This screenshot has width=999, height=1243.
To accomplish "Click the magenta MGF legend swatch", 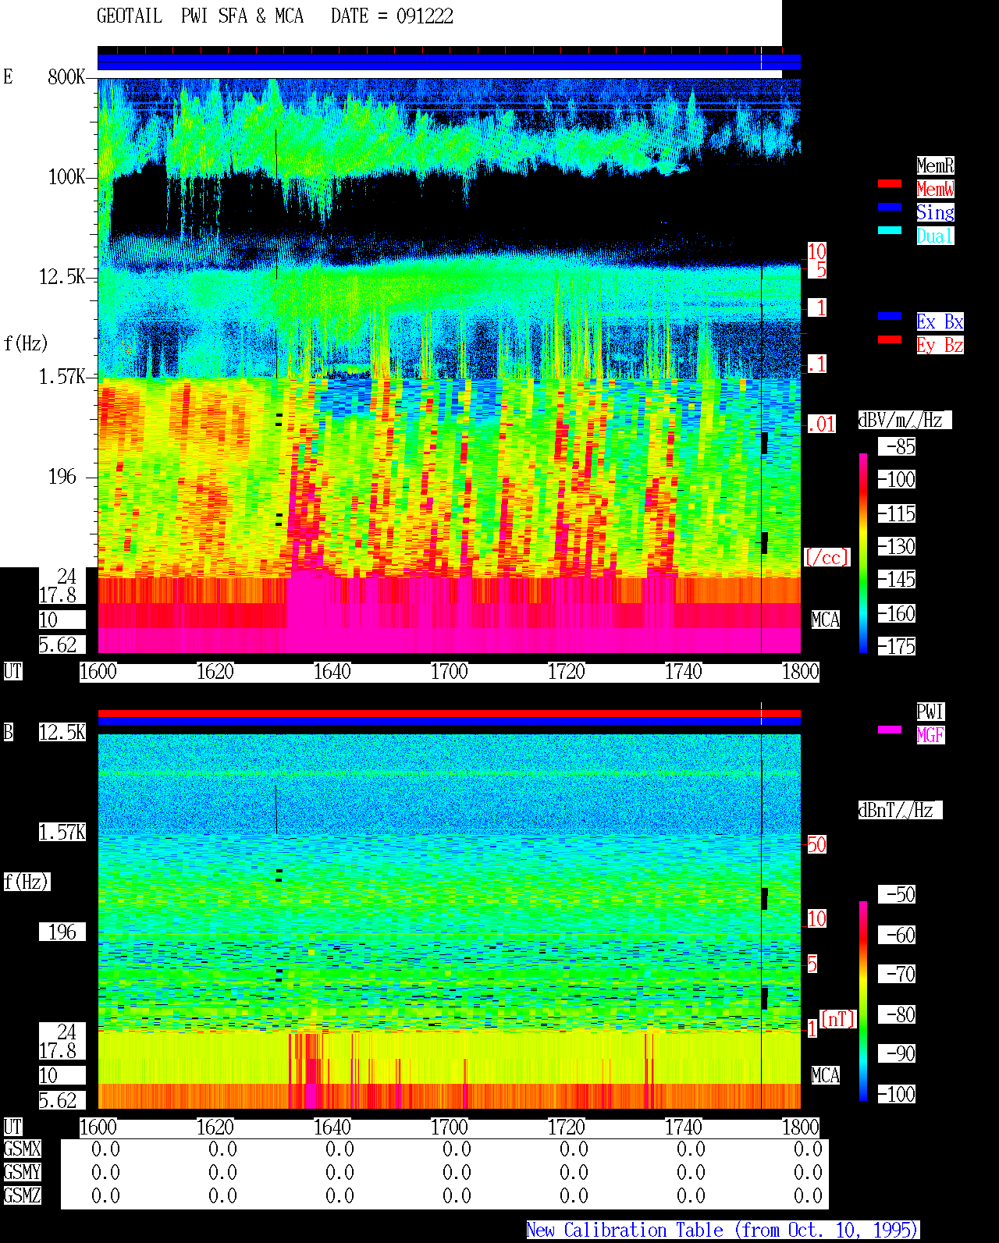I will click(x=890, y=730).
